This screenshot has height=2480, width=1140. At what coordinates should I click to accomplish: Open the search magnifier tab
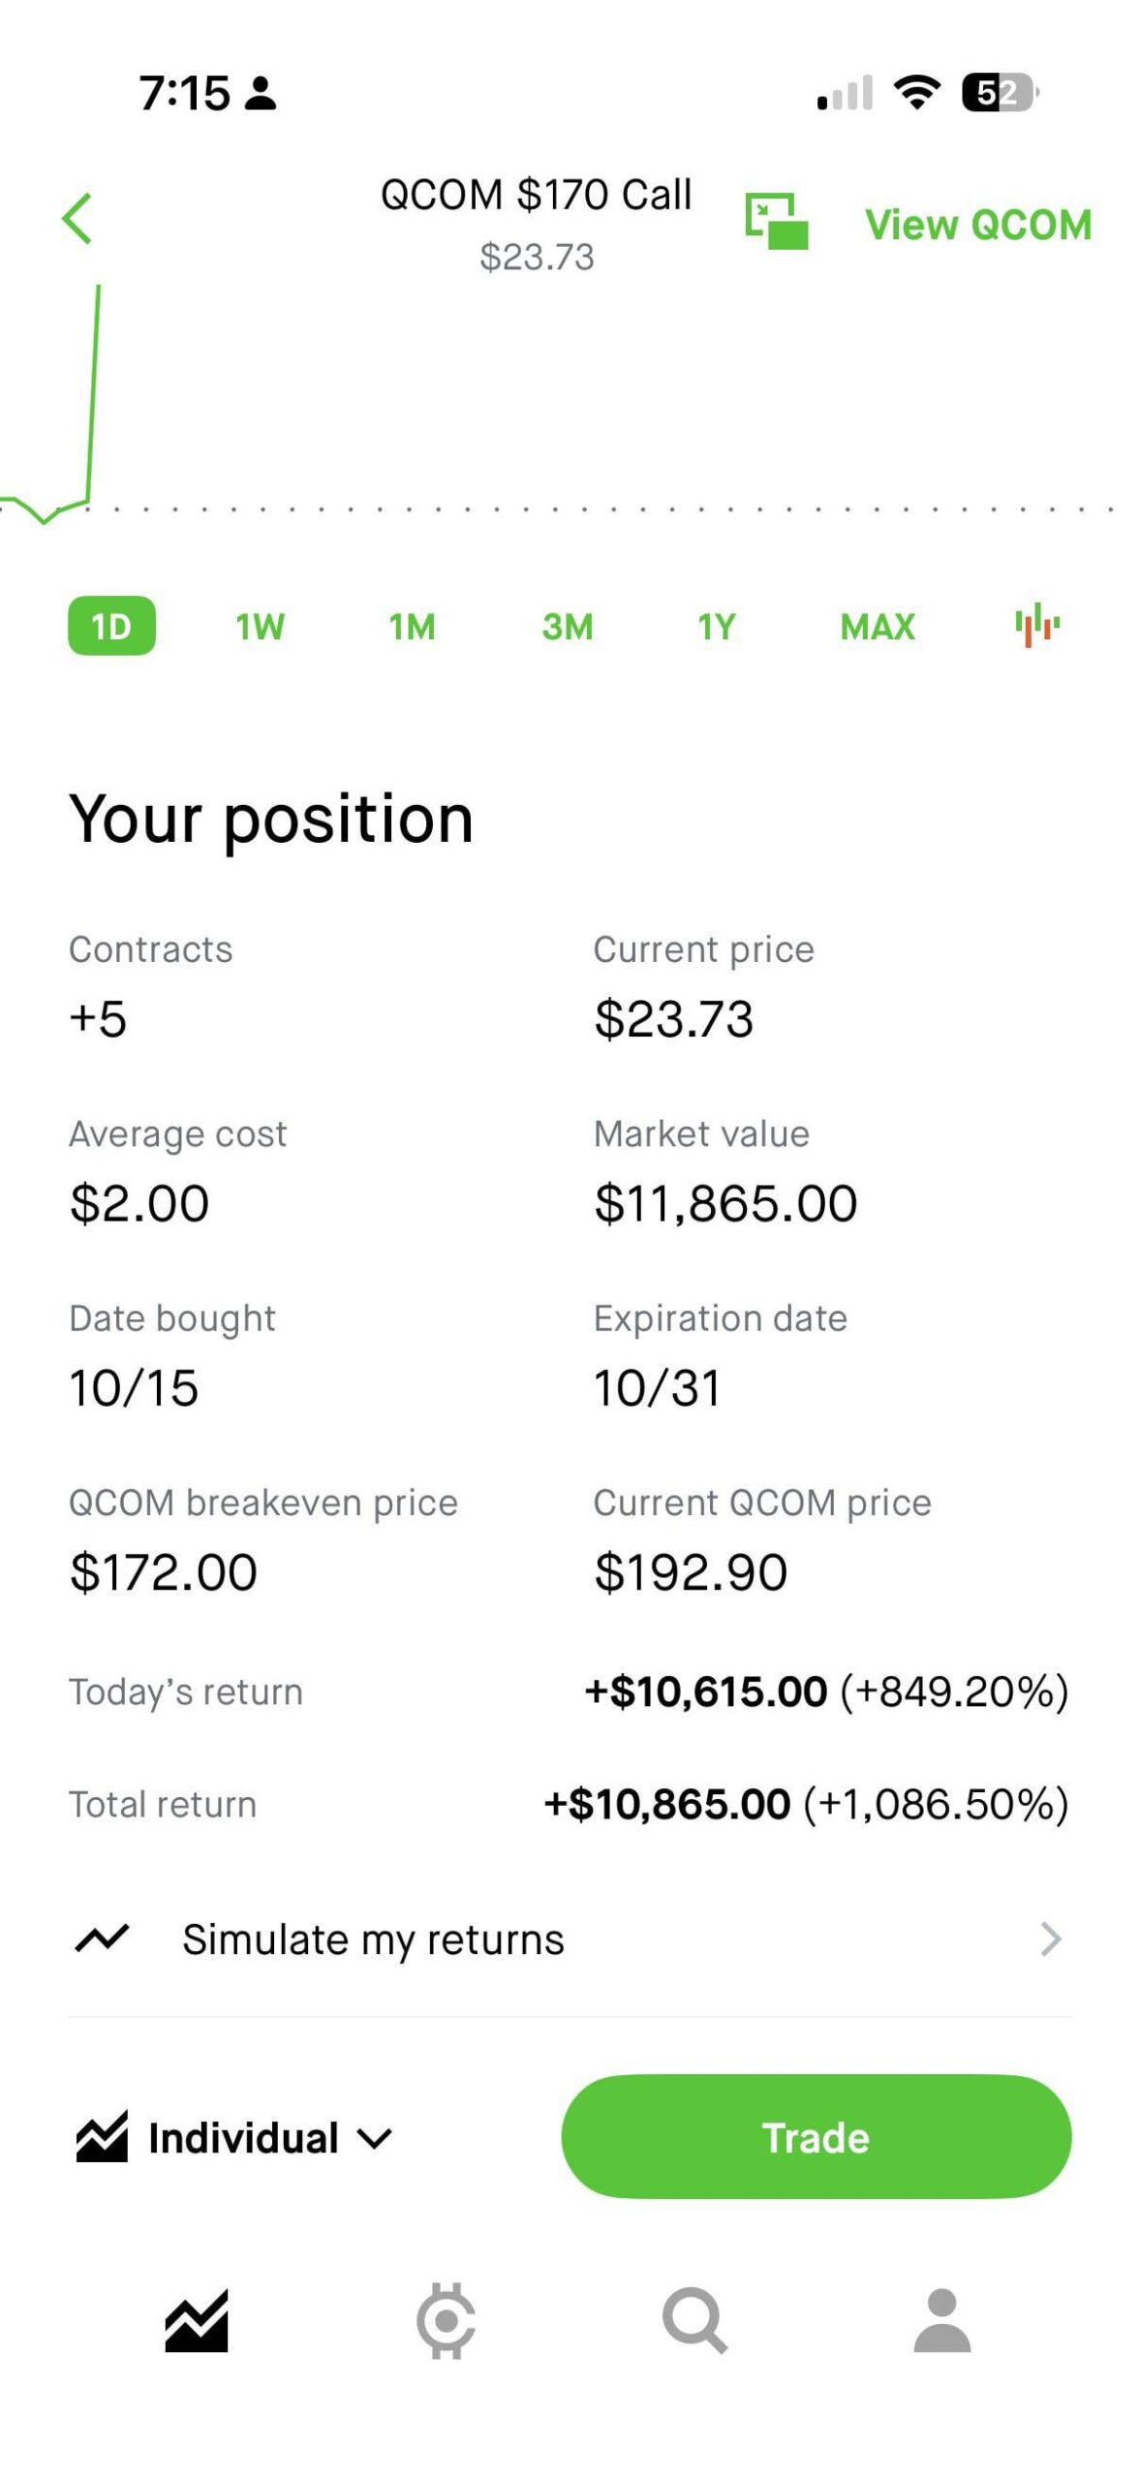coord(693,2320)
